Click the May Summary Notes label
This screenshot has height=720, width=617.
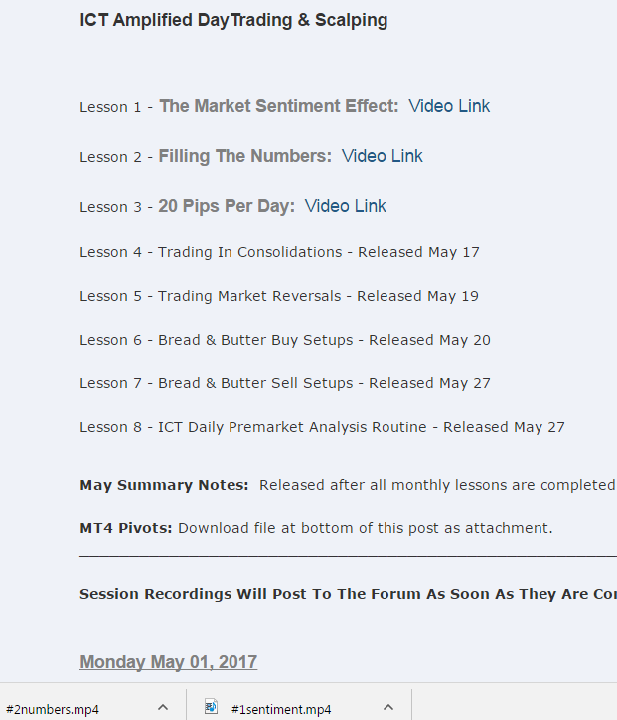(x=164, y=485)
